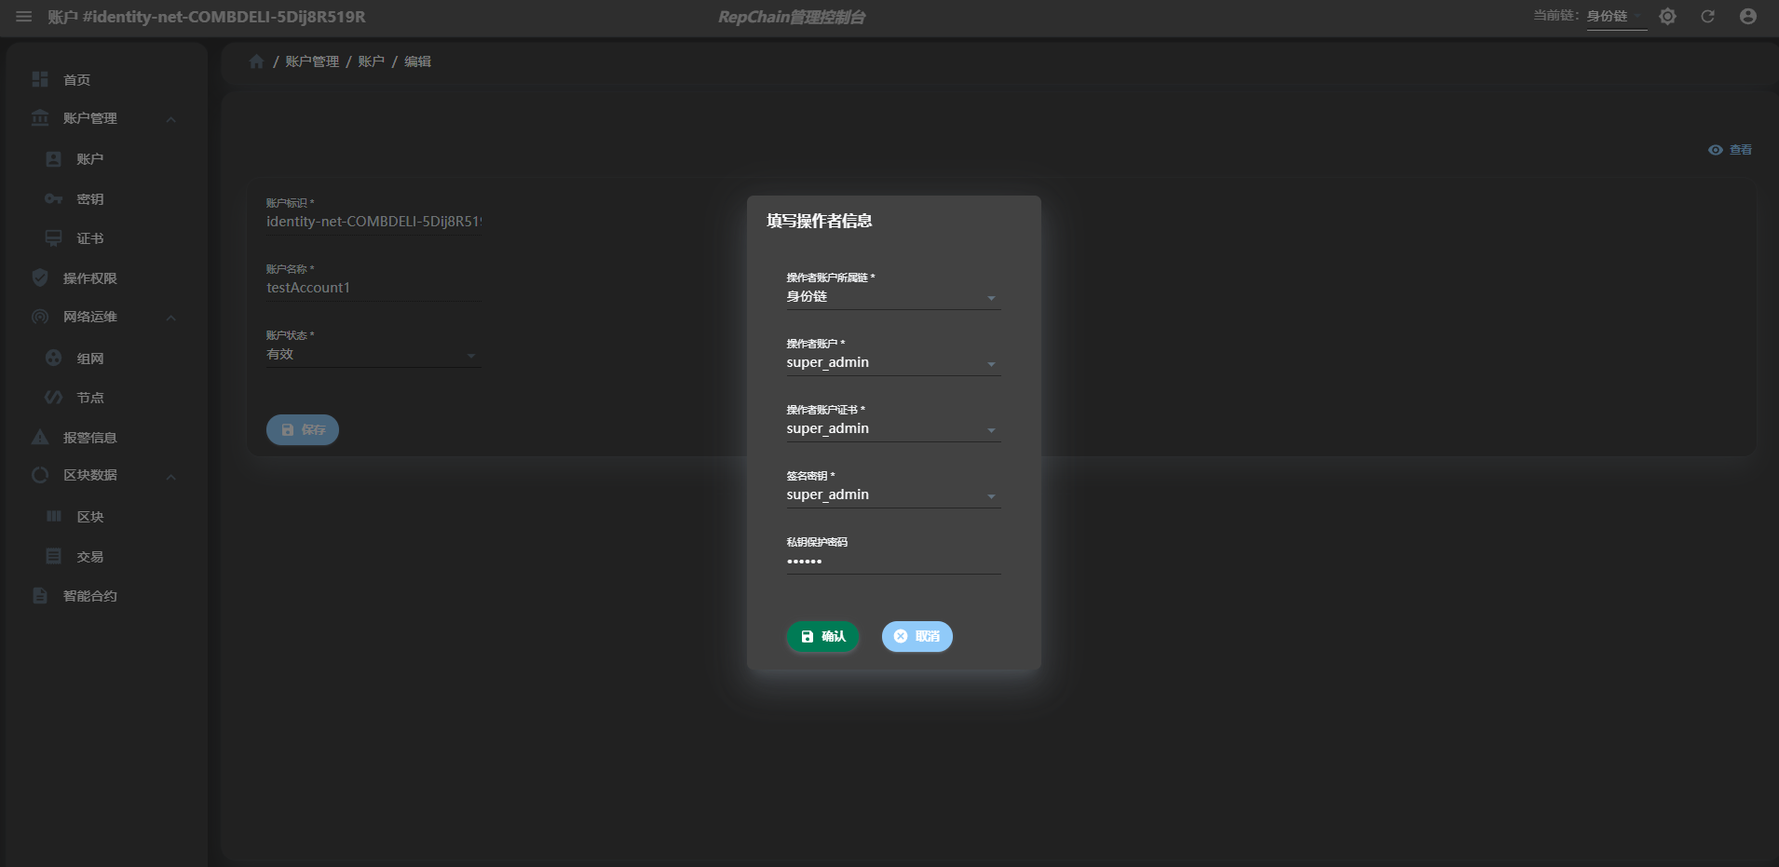
Task: Click the 密钥 key icon
Action: (x=54, y=199)
